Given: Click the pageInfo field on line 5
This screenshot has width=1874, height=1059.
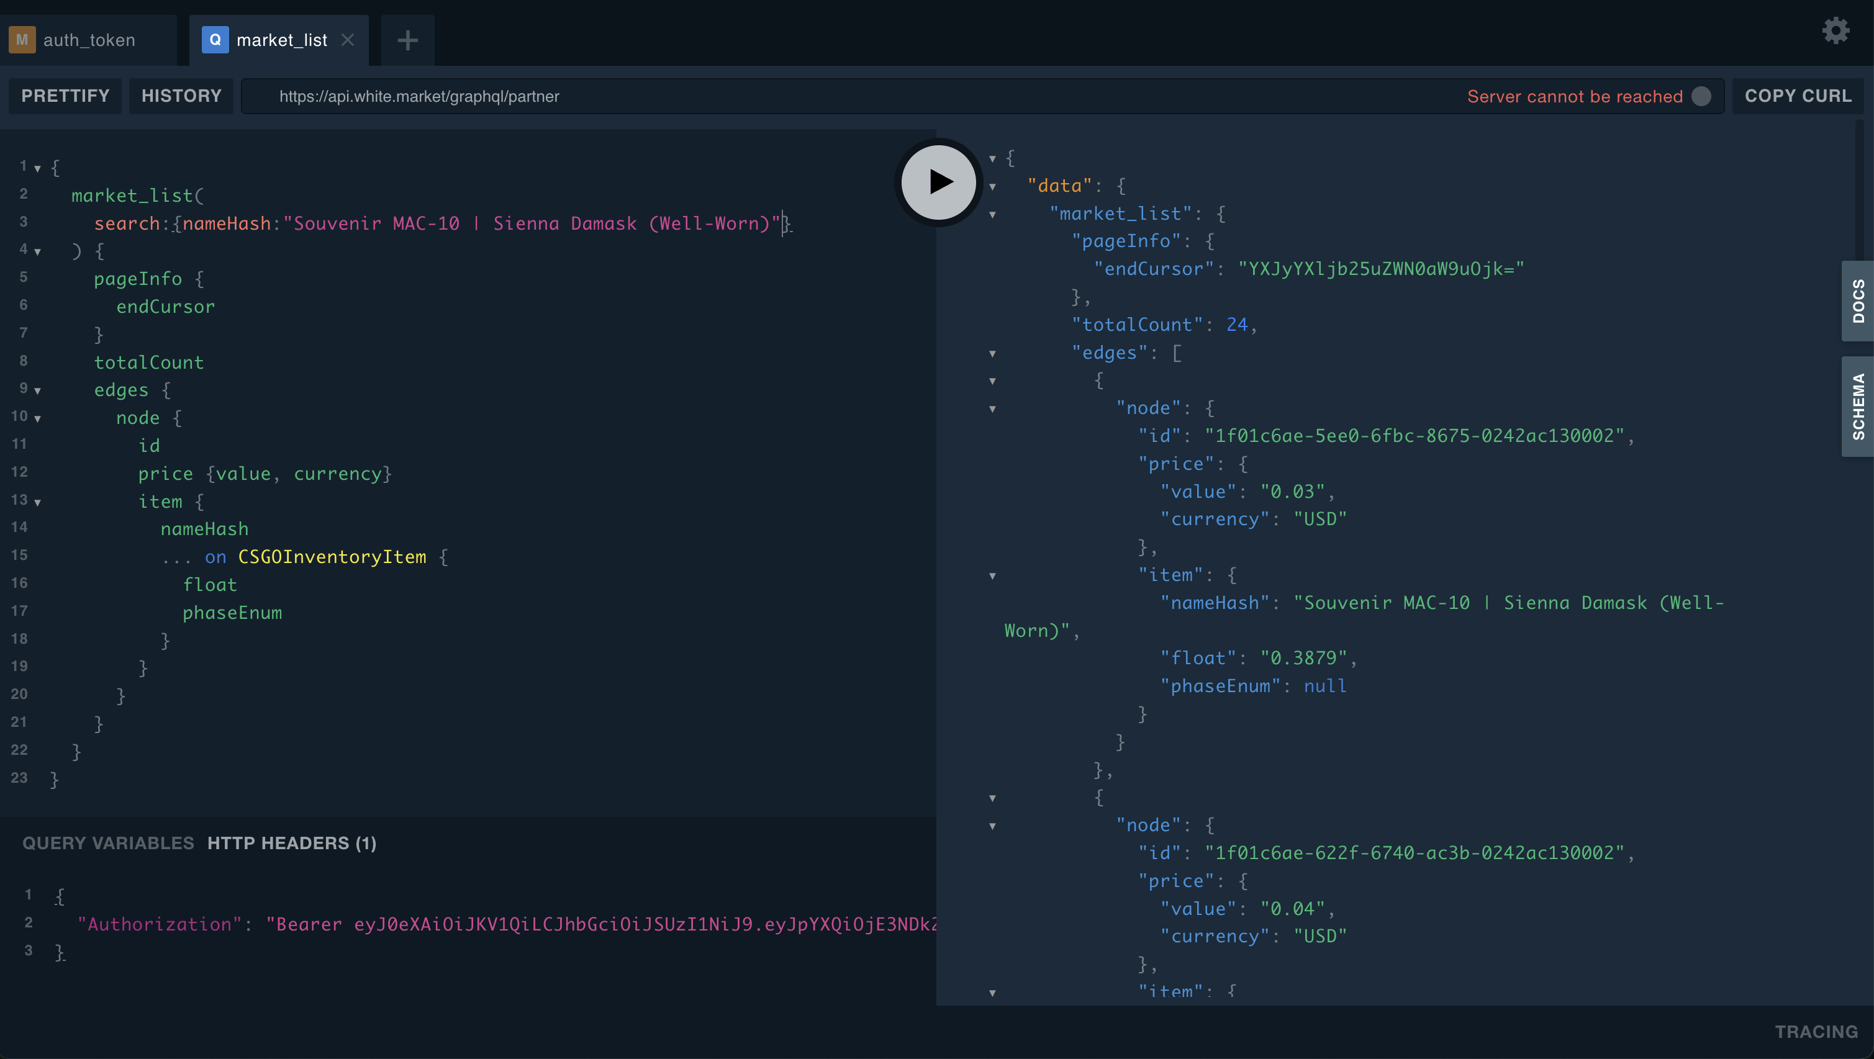Looking at the screenshot, I should (x=137, y=279).
